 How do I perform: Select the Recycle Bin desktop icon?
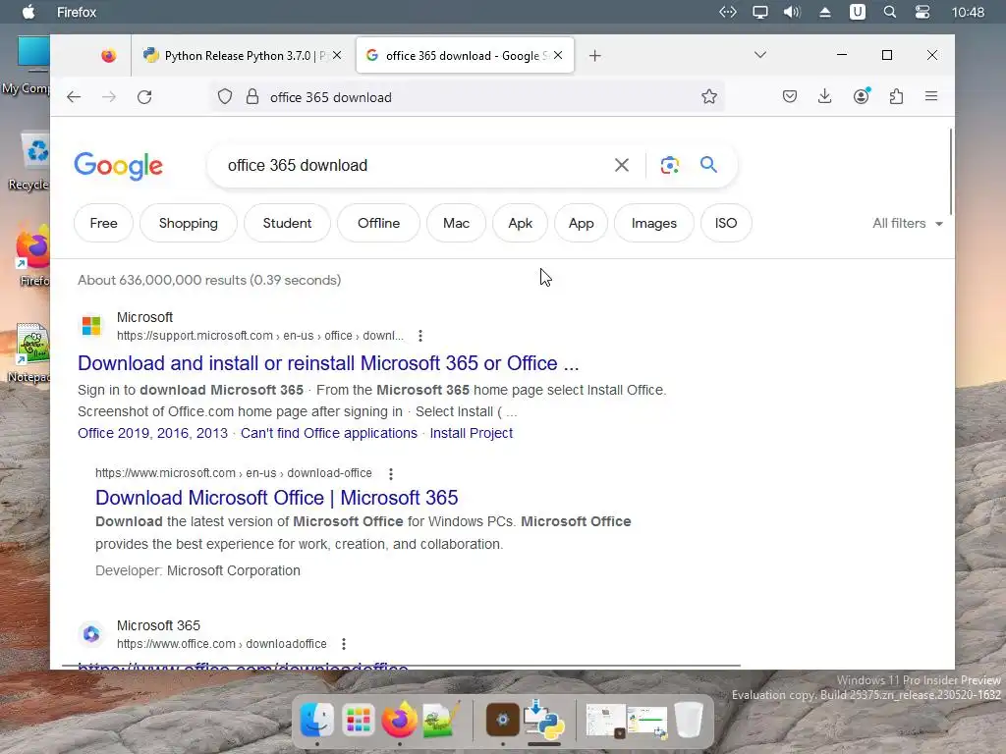click(x=29, y=162)
